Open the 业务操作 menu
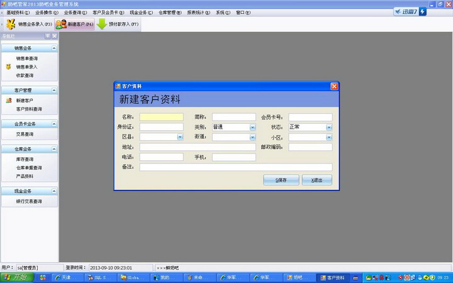The height and width of the screenshot is (283, 453). [x=47, y=13]
